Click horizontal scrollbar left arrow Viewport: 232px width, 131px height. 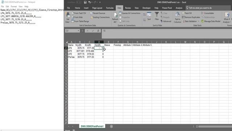(197, 127)
